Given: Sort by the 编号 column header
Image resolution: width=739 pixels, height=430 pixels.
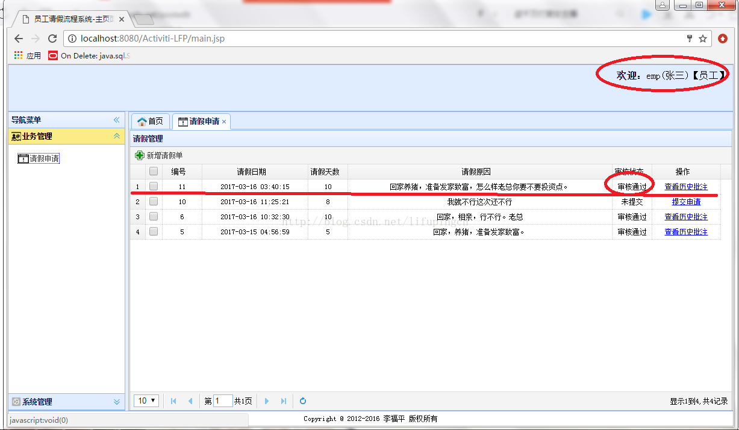Looking at the screenshot, I should click(x=182, y=172).
